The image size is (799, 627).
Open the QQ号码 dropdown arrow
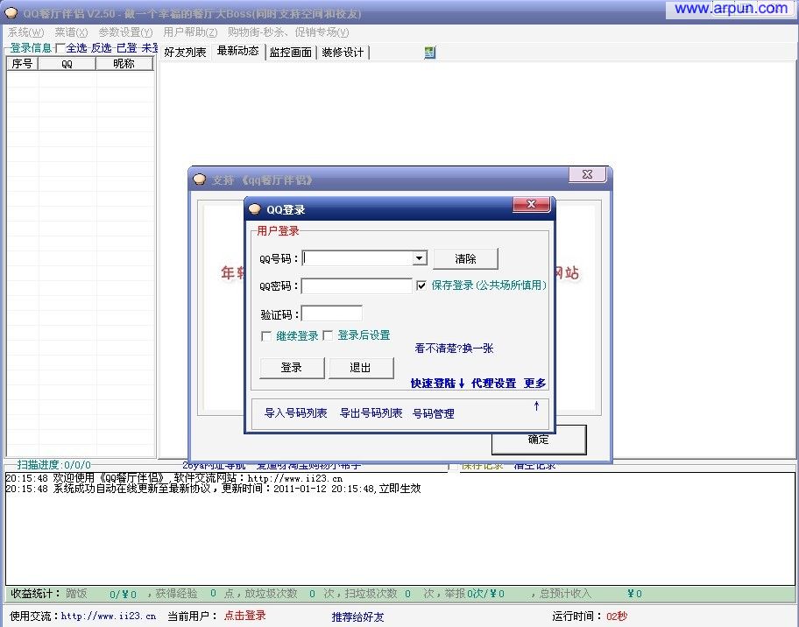point(419,257)
